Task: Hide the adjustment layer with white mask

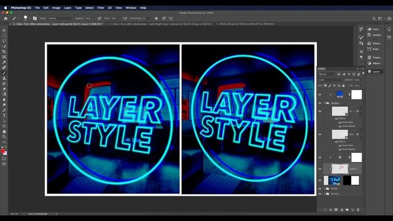Action: pos(320,158)
